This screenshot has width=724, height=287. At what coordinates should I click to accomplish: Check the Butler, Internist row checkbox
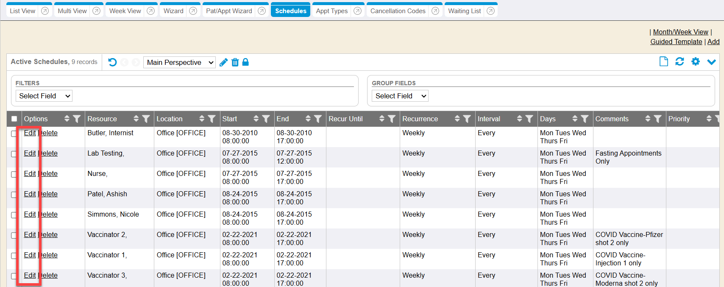(x=14, y=134)
